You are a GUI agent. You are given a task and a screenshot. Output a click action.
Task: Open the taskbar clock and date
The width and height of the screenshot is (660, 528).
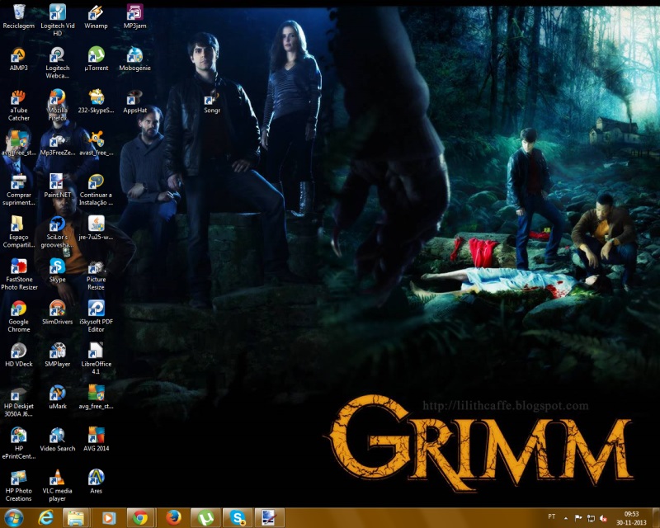631,517
